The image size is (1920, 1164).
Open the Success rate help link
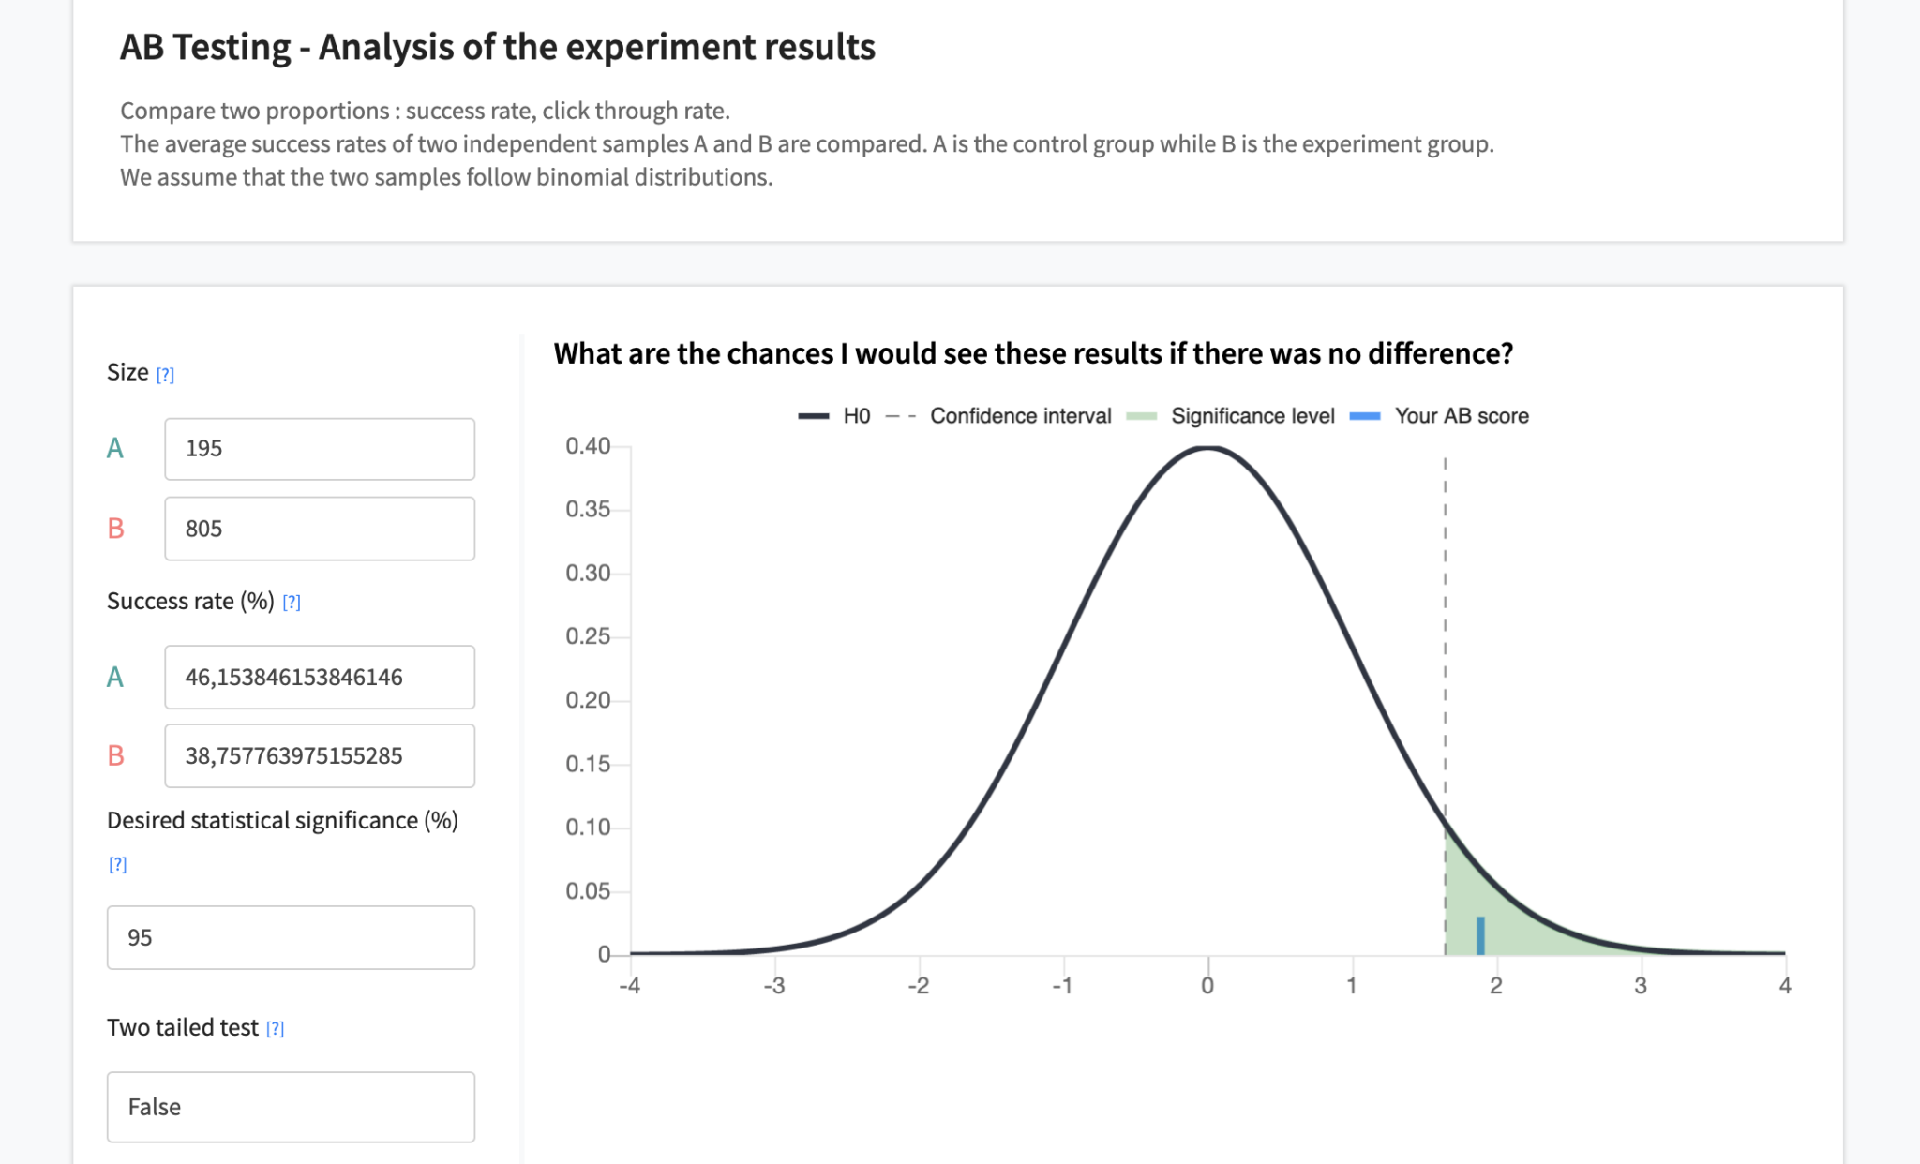292,603
